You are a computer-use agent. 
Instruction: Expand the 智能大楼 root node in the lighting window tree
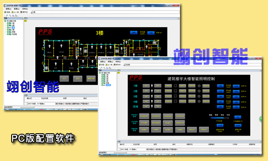pos(100,73)
